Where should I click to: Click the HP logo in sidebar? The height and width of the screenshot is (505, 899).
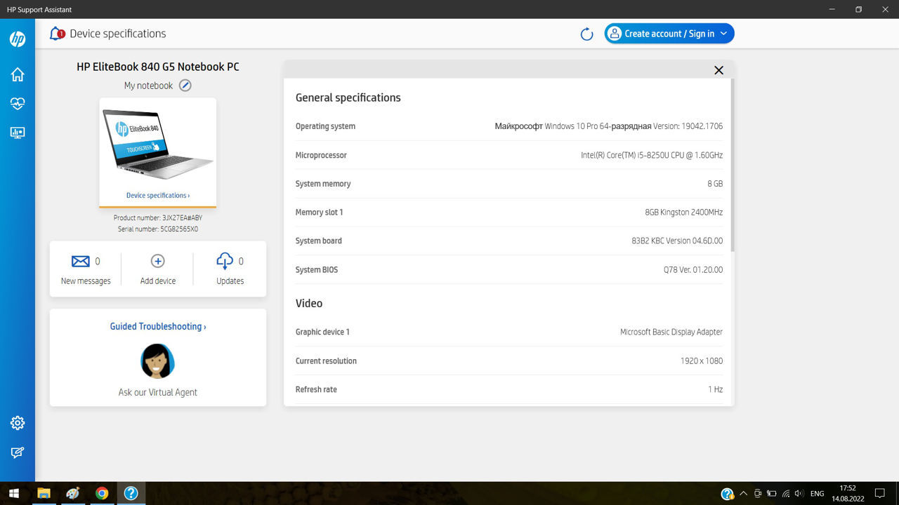(x=18, y=39)
